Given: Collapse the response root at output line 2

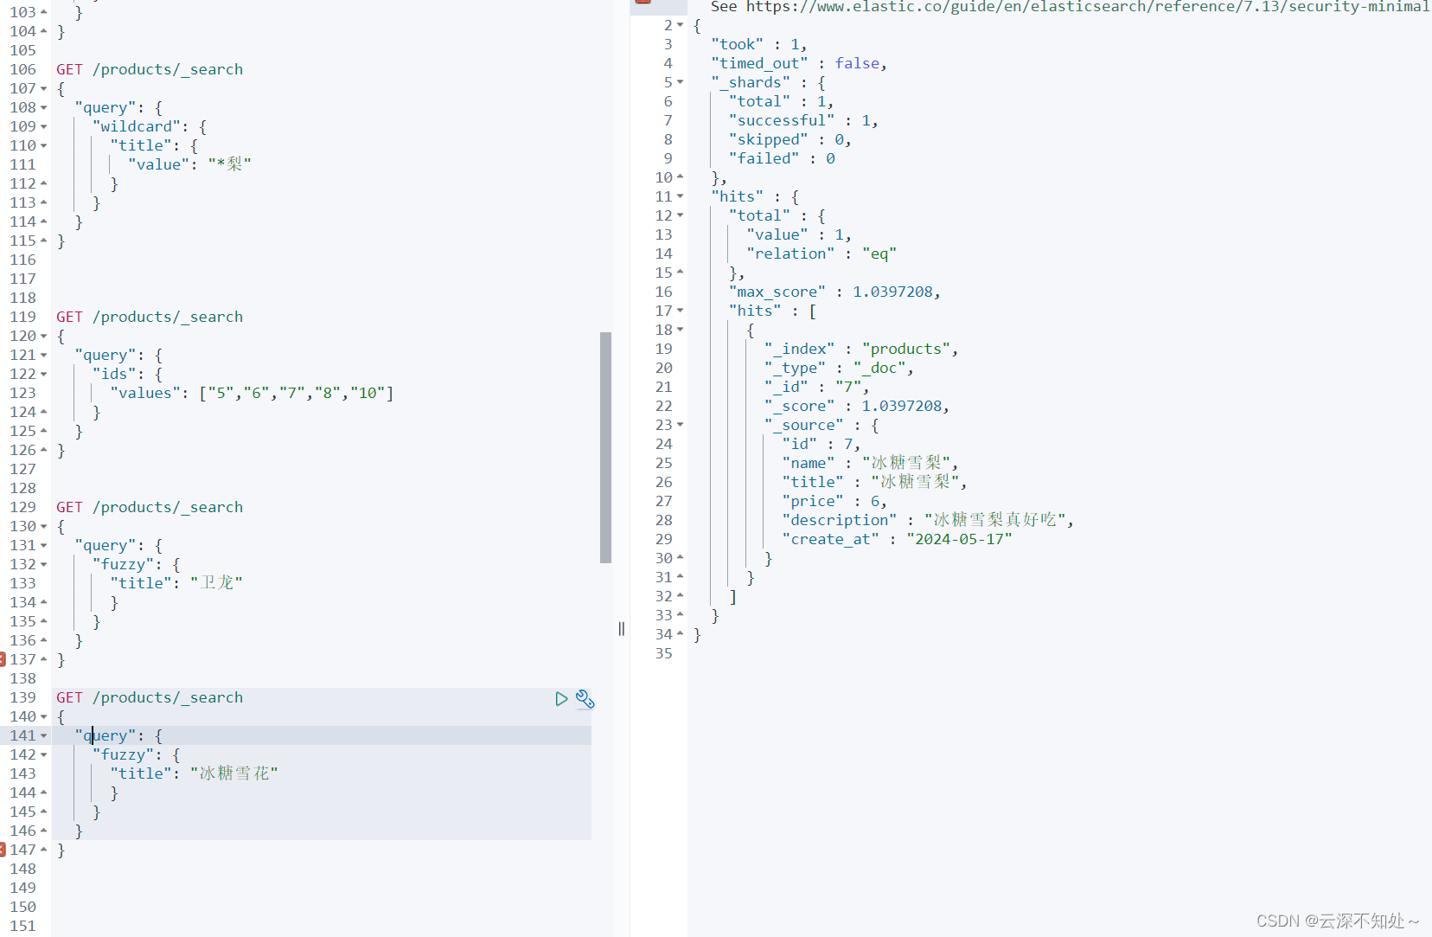Looking at the screenshot, I should point(680,25).
